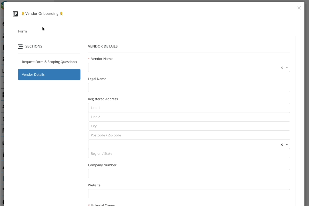Click the Postcode / Zip code field

tap(189, 135)
